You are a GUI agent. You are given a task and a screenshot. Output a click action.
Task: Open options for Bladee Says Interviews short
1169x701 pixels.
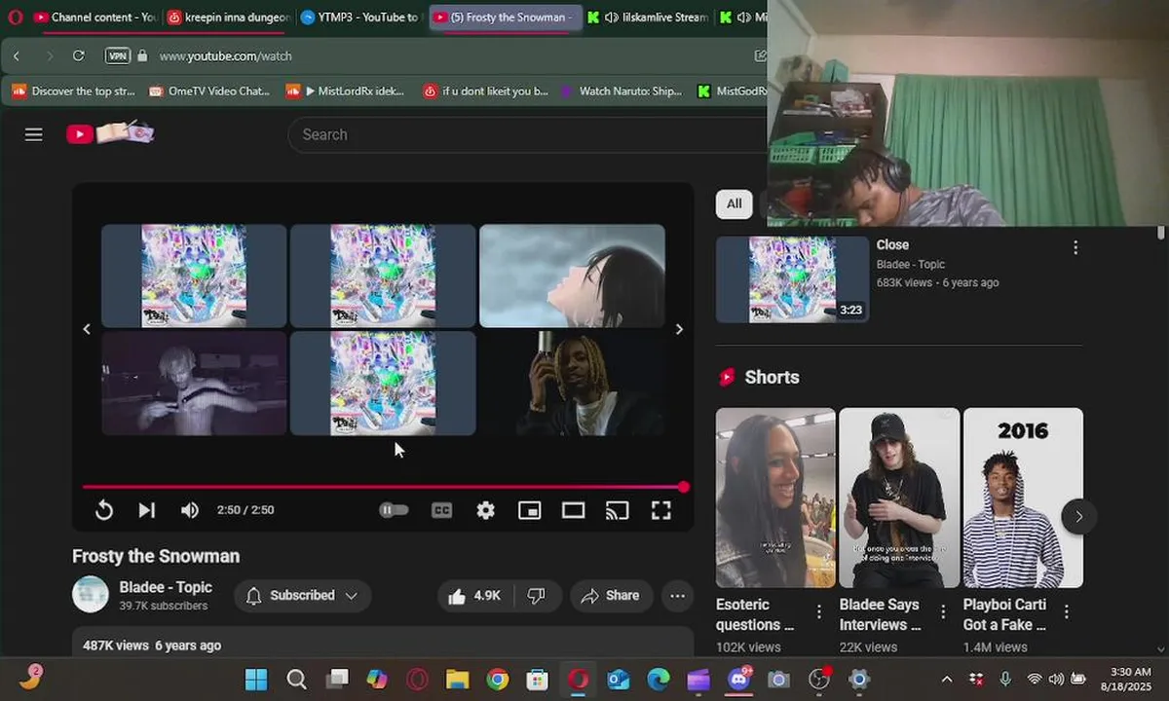943,611
